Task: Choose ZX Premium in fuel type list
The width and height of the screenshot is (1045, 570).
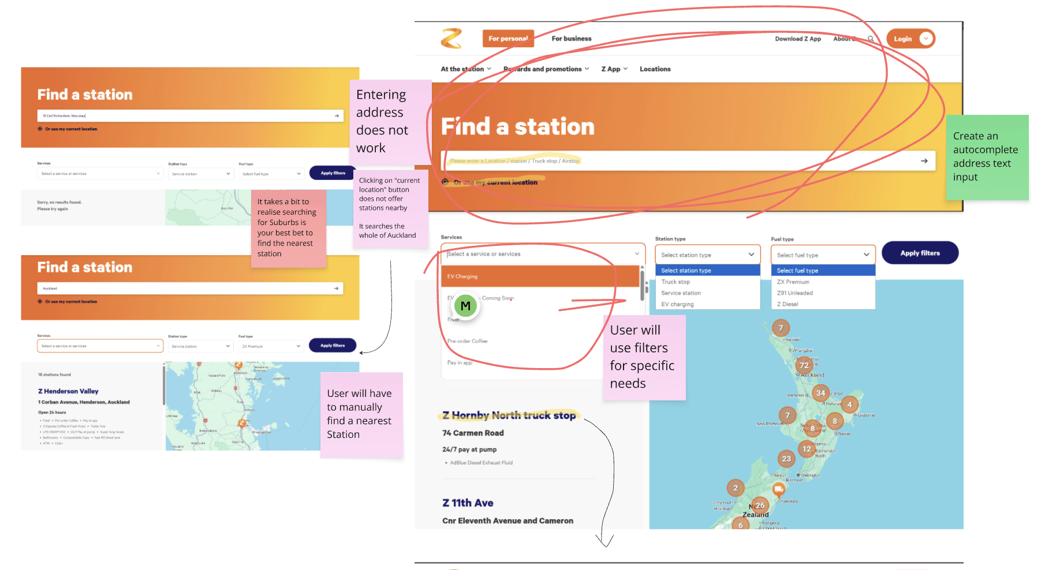Action: (823, 282)
